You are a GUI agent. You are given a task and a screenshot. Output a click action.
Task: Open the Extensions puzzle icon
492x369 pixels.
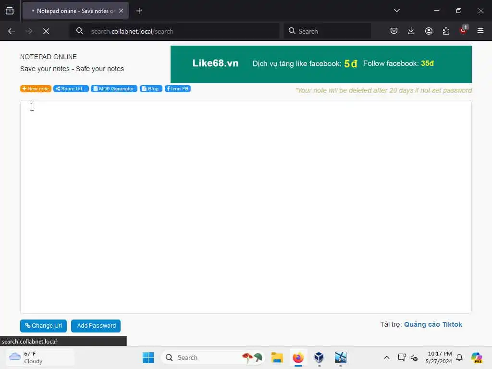(x=446, y=31)
